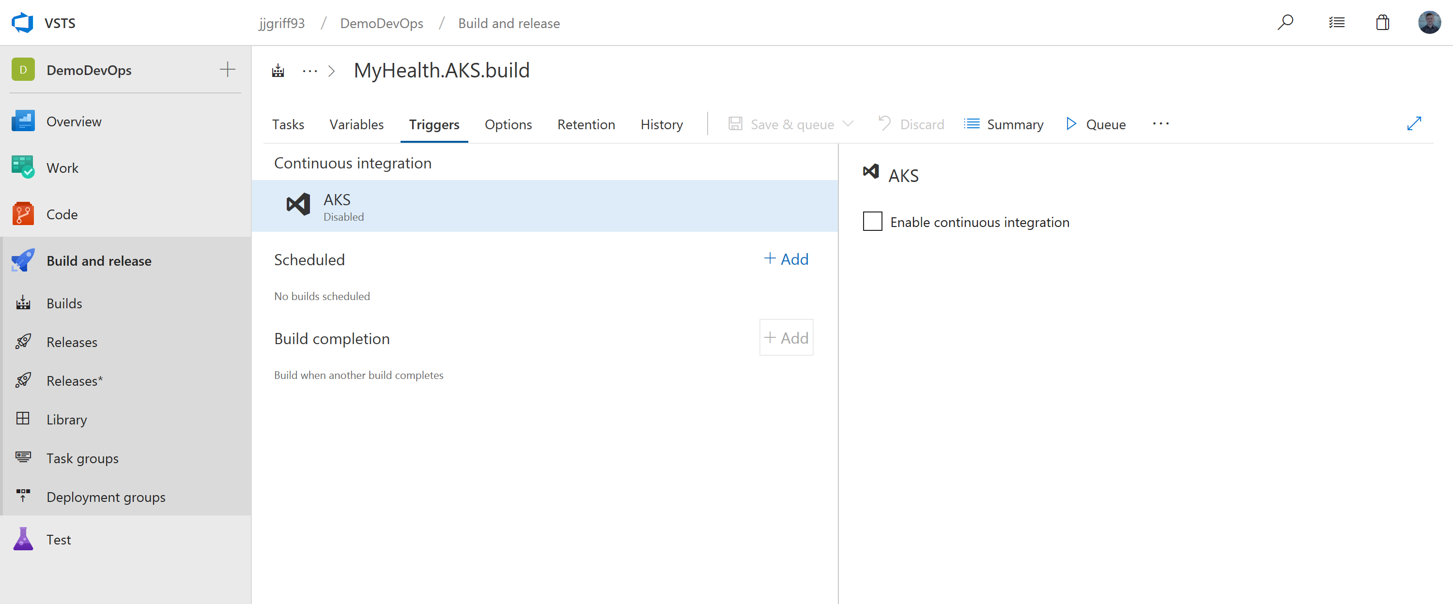
Task: Switch to the Variables tab
Action: click(x=356, y=124)
